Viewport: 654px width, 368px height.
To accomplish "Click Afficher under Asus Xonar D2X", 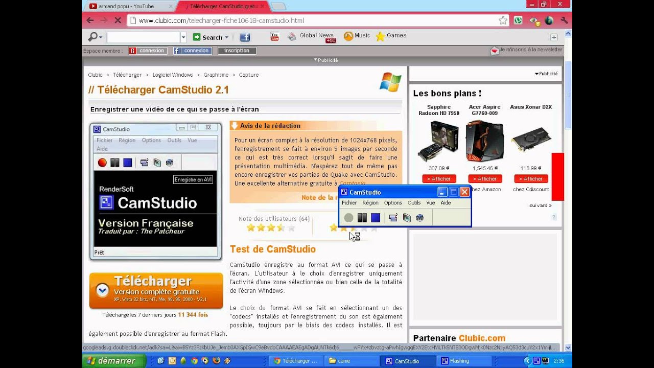I will pos(531,179).
